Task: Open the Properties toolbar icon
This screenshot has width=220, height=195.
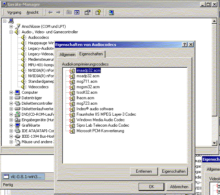Action: (87, 12)
